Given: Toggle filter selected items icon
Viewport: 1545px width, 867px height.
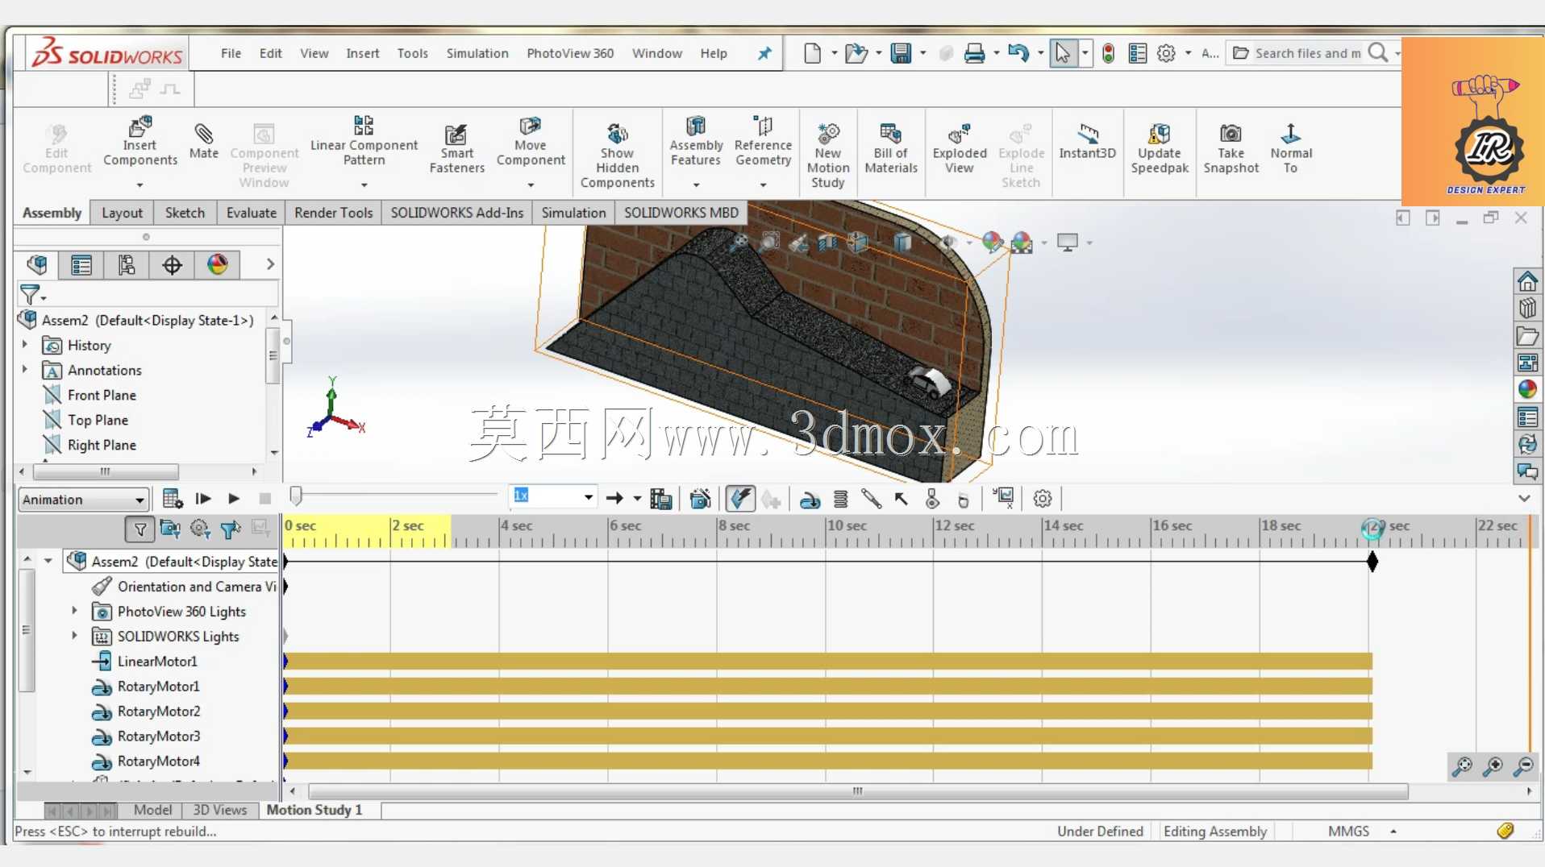Looking at the screenshot, I should 231,529.
